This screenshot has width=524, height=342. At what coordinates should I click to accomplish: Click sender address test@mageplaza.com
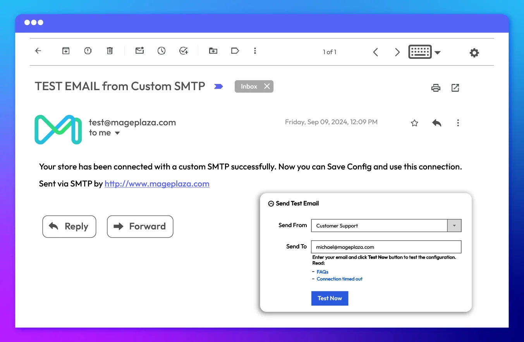click(132, 122)
